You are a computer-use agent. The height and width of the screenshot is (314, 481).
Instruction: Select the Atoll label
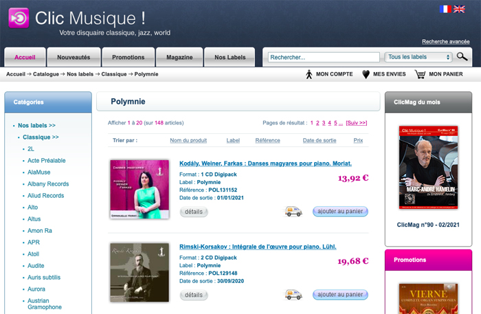(x=33, y=254)
